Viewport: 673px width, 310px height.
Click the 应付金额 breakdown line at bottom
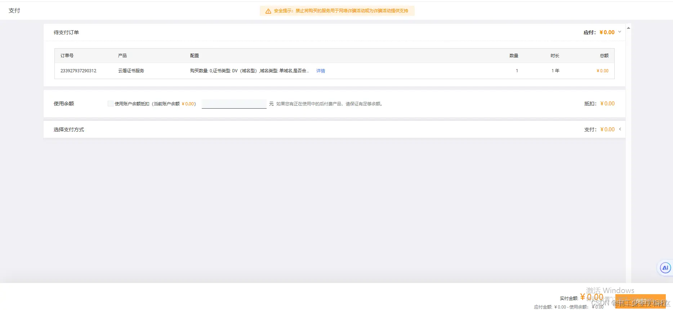point(569,307)
